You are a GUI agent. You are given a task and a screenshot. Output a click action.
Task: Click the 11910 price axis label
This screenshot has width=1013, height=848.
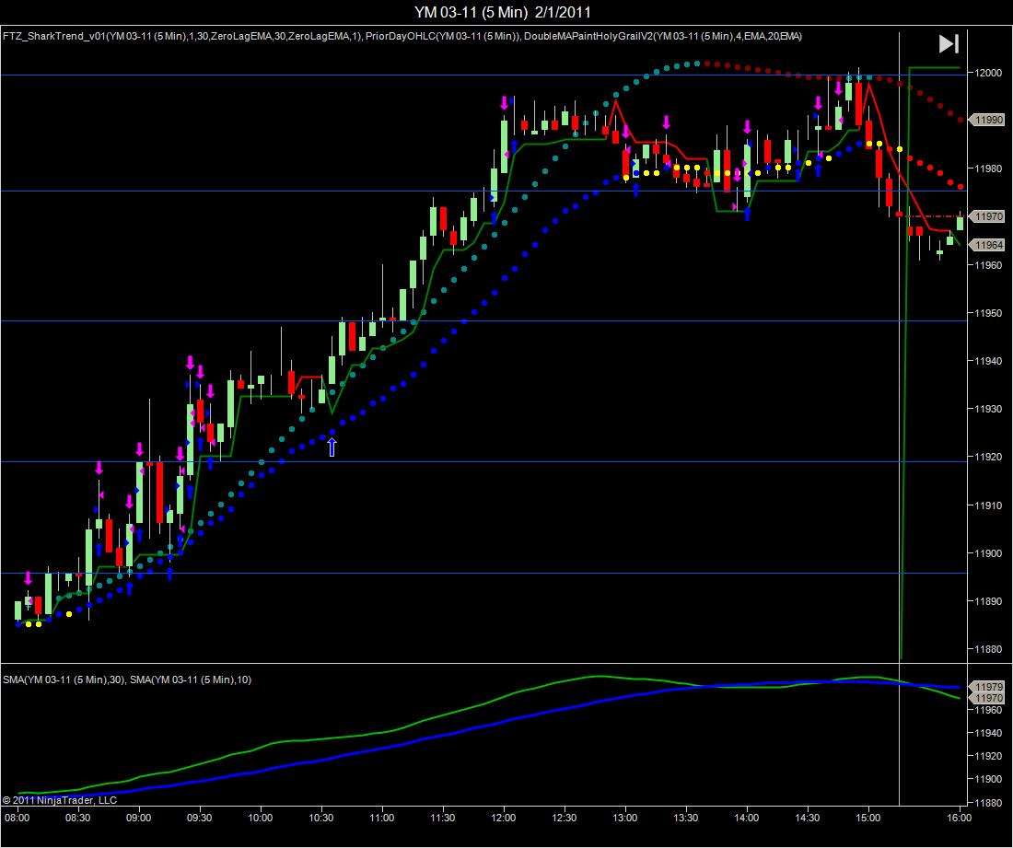988,505
